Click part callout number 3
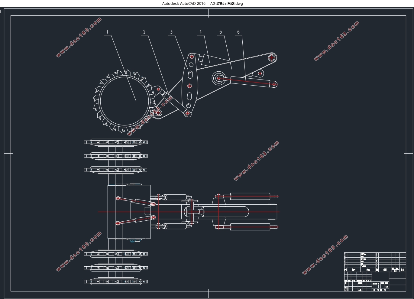This screenshot has height=299, width=414. [x=171, y=32]
